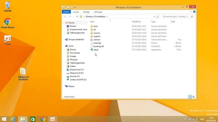Expand the ribbon with the chevron
The image size is (218, 122).
191,12
